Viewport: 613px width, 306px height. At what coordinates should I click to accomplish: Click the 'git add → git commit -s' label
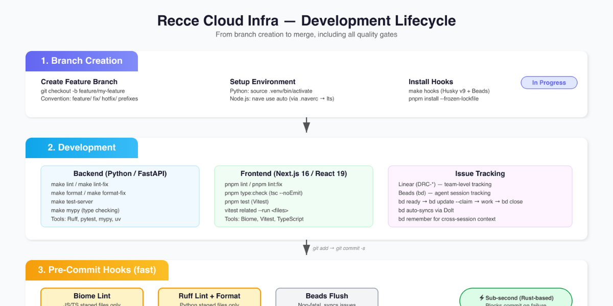point(339,248)
